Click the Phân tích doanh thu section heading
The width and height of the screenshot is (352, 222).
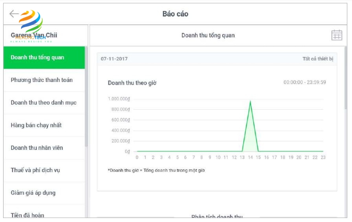(217, 217)
